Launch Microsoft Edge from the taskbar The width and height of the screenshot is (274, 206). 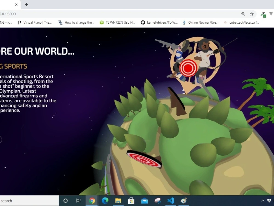tap(105, 201)
